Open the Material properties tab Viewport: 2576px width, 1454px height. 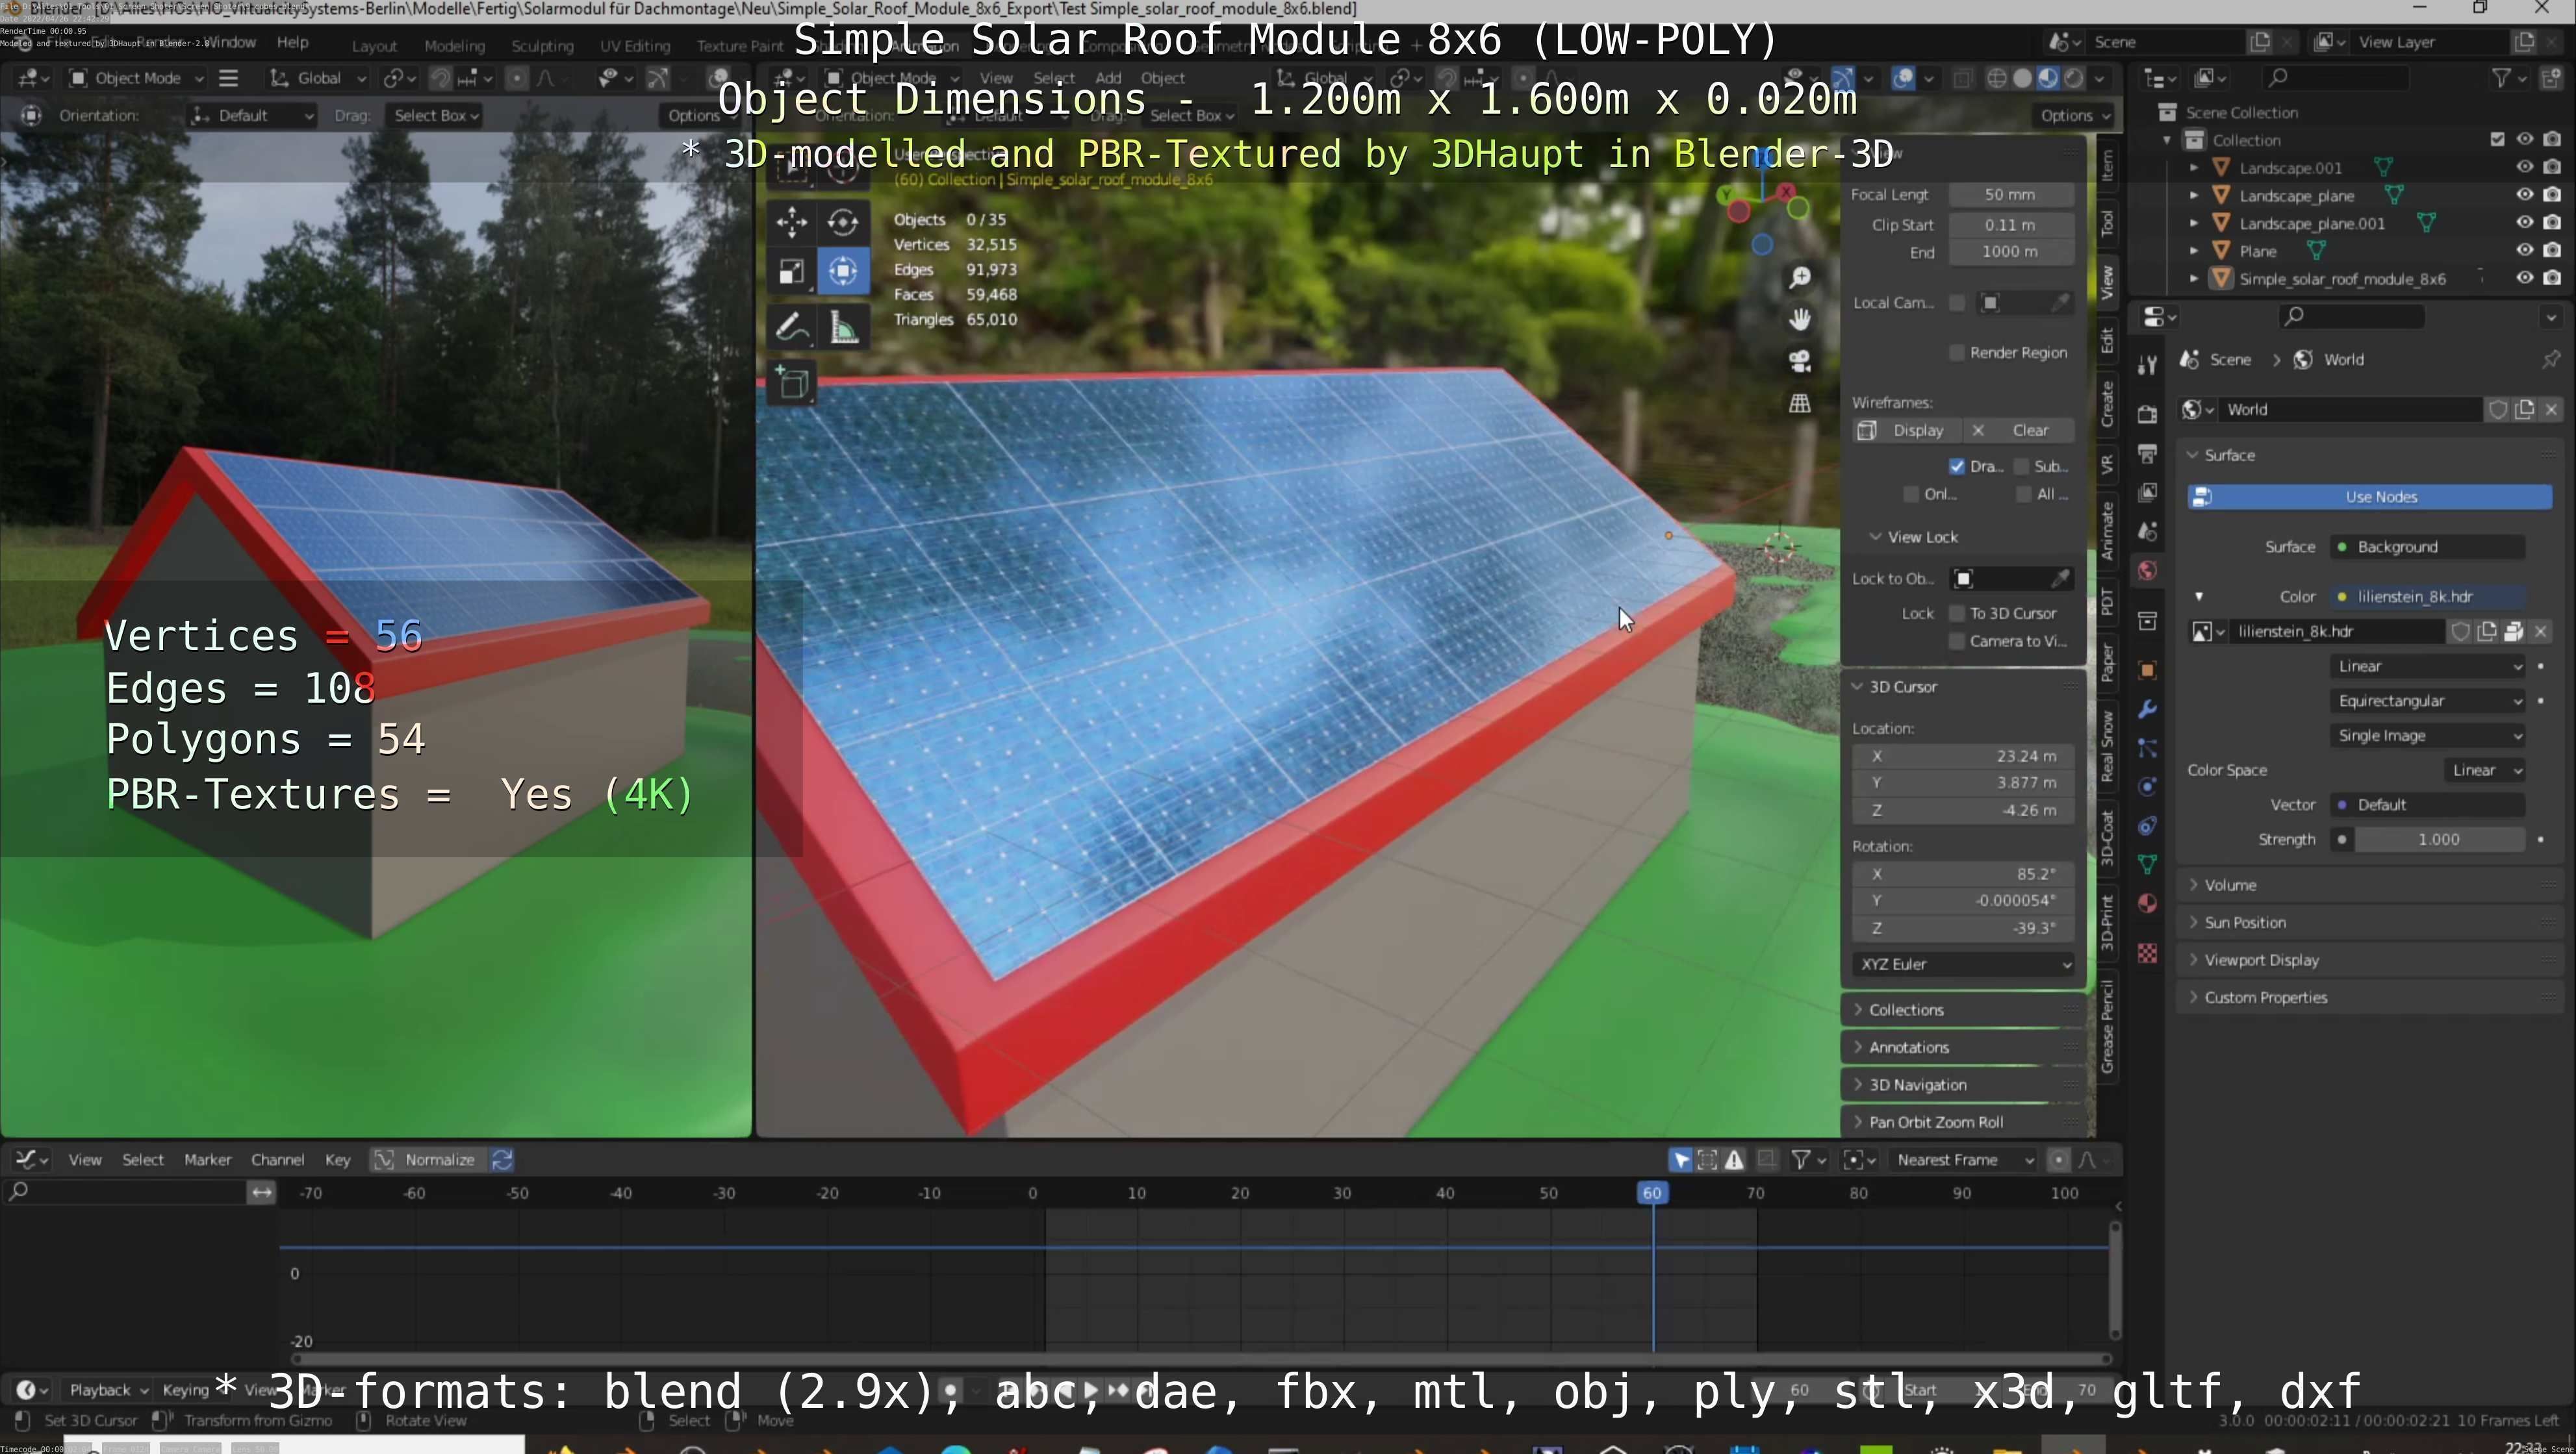coord(2147,903)
